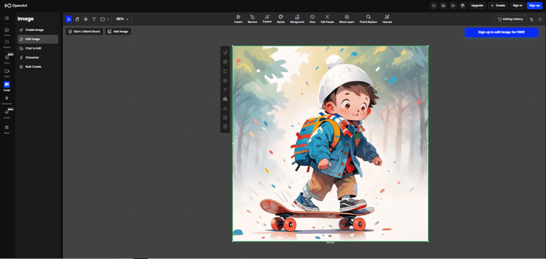
Task: Click the trash icon in floating toolbar
Action: [225, 126]
